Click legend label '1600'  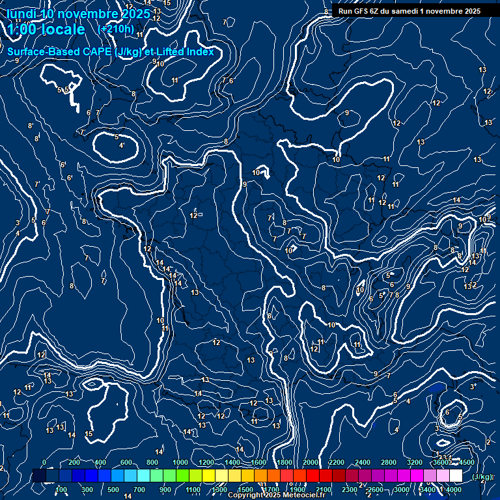[258, 462]
